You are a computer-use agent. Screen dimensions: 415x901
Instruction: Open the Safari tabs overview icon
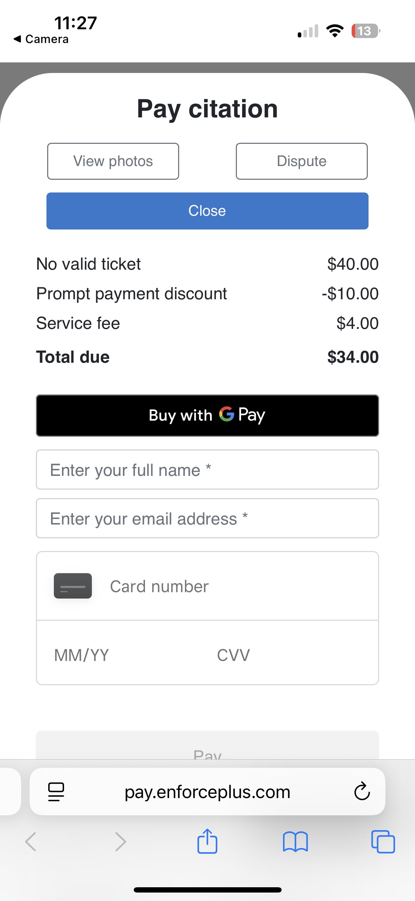383,842
